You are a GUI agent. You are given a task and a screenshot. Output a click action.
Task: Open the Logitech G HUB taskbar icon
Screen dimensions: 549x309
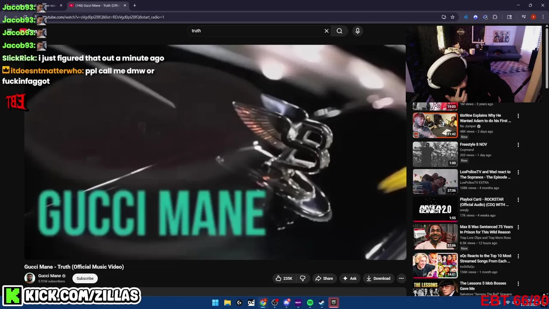[x=239, y=303]
